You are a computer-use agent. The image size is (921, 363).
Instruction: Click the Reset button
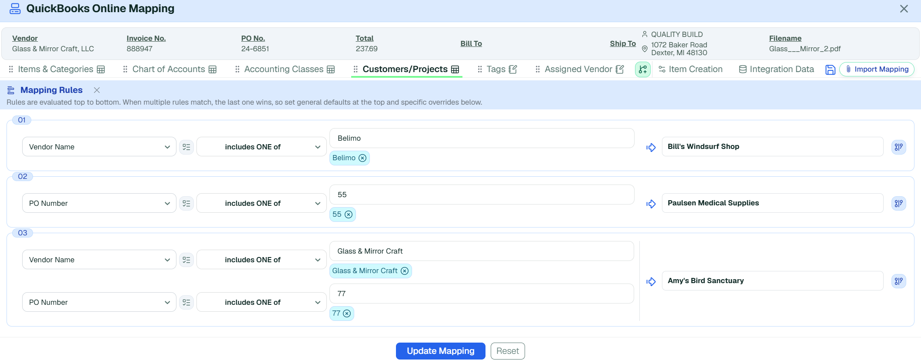point(508,351)
